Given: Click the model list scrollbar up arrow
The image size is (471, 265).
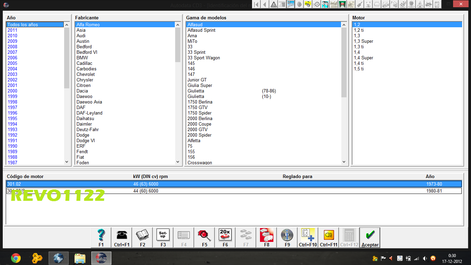Looking at the screenshot, I should 344,24.
